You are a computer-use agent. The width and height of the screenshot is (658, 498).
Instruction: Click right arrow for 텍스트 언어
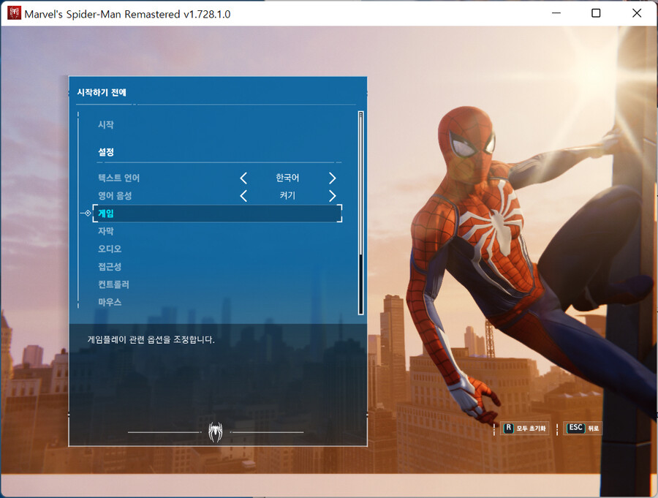(x=333, y=178)
